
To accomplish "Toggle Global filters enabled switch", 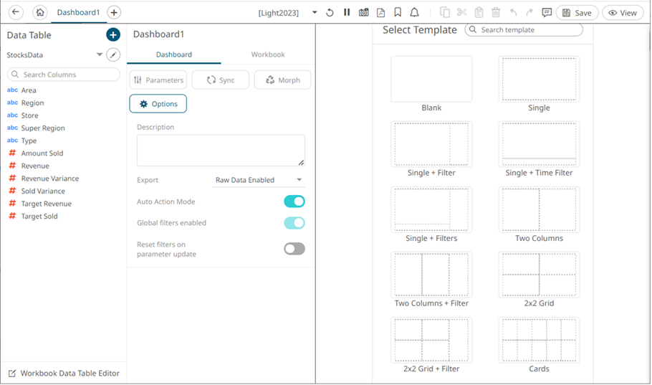I will tap(294, 223).
